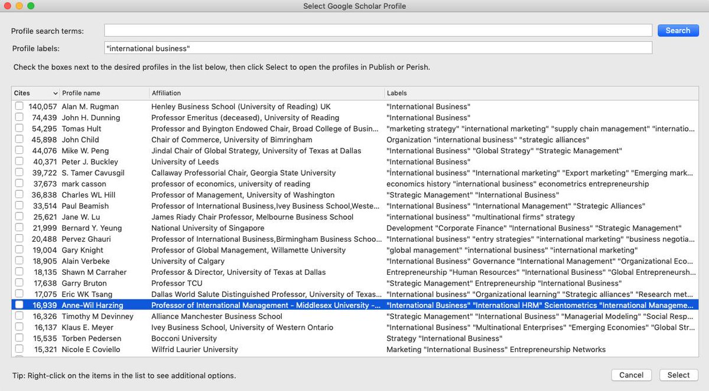
Task: Click the affiliation Chair of Commerce, University of Bimringham
Action: [232, 140]
